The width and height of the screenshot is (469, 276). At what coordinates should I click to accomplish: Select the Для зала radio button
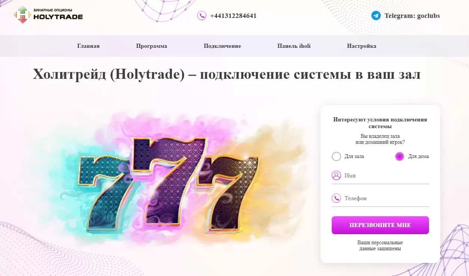click(336, 156)
